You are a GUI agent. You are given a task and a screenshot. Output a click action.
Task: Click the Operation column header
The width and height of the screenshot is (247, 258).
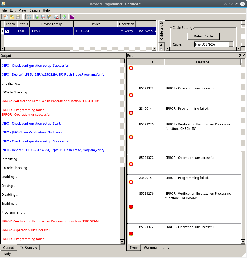tap(127, 24)
